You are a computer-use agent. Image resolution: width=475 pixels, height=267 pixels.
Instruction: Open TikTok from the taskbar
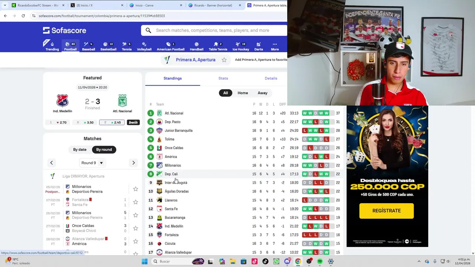[265, 261]
